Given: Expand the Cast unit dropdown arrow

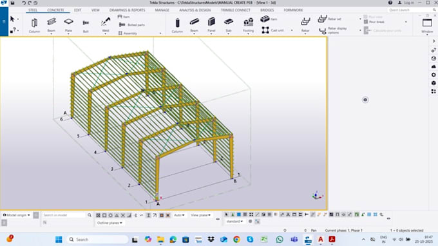Looking at the screenshot, I should coord(292,30).
